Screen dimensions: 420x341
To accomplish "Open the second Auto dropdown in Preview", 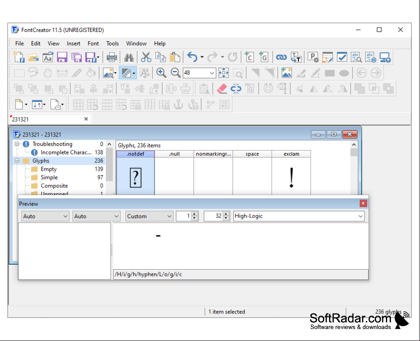I will [96, 216].
